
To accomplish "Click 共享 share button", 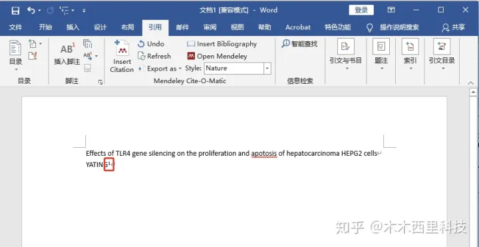I will (453, 27).
